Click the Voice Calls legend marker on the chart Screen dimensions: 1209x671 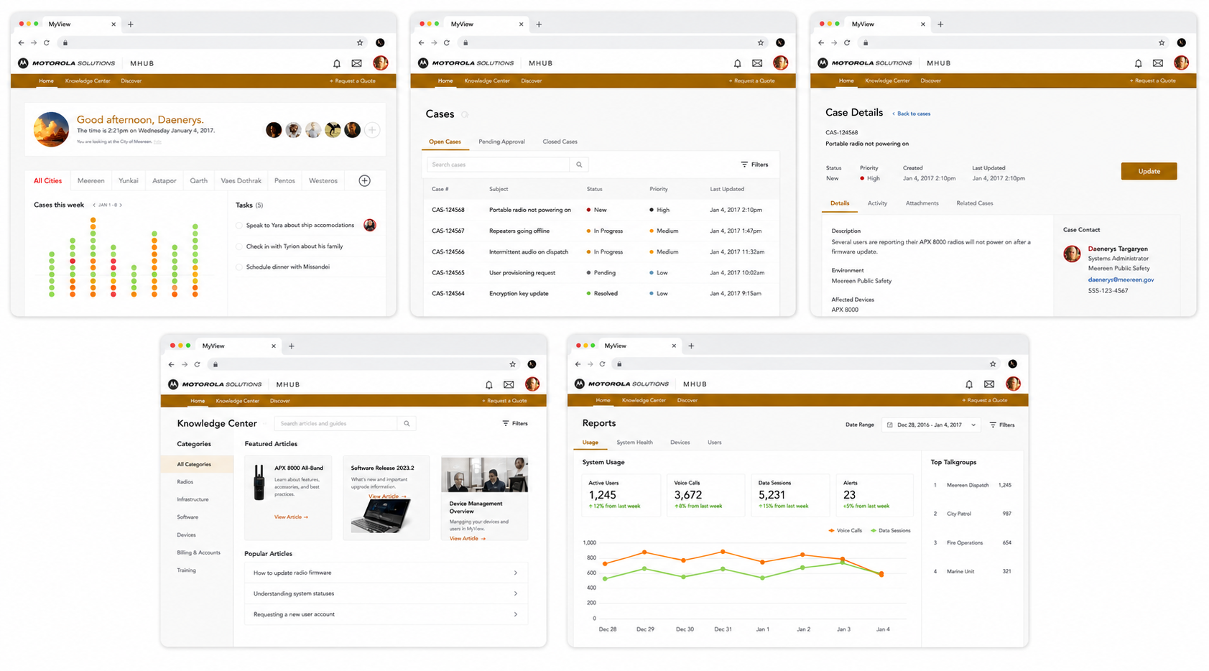[831, 531]
